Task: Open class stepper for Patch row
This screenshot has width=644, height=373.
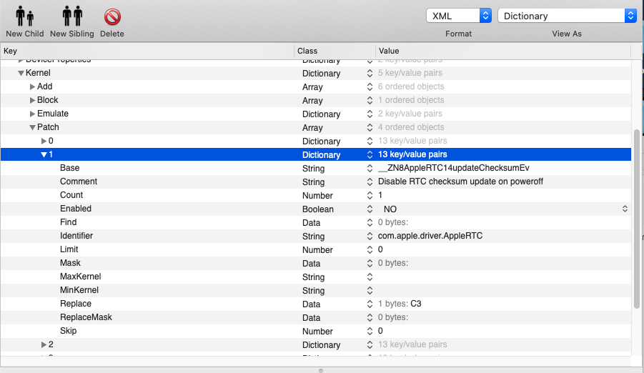Action: click(370, 127)
